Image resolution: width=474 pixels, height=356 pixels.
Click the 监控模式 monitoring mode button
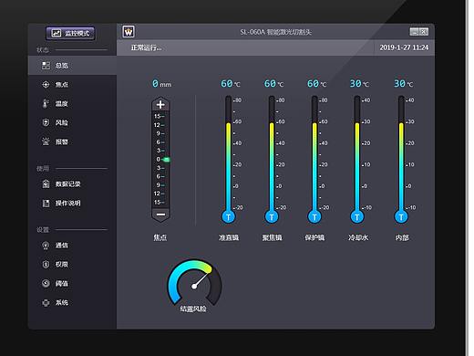pos(70,33)
